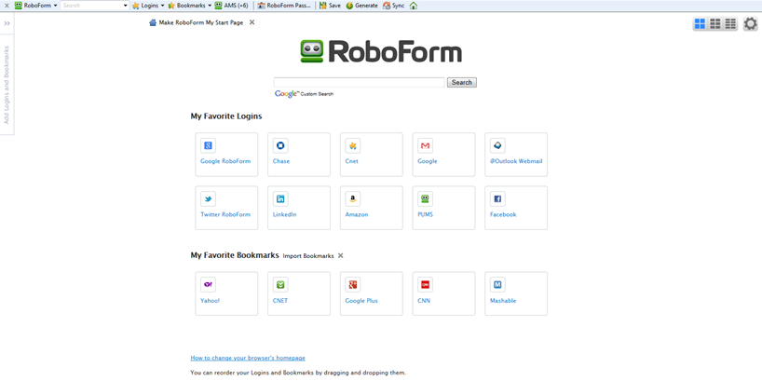The image size is (762, 381).
Task: Click the CNET bookmark icon
Action: coord(280,285)
